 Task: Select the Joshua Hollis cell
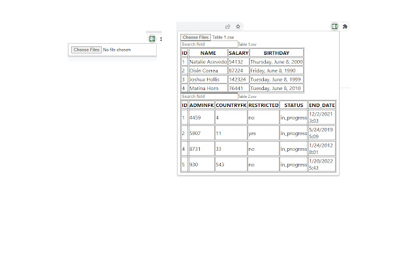pos(208,80)
